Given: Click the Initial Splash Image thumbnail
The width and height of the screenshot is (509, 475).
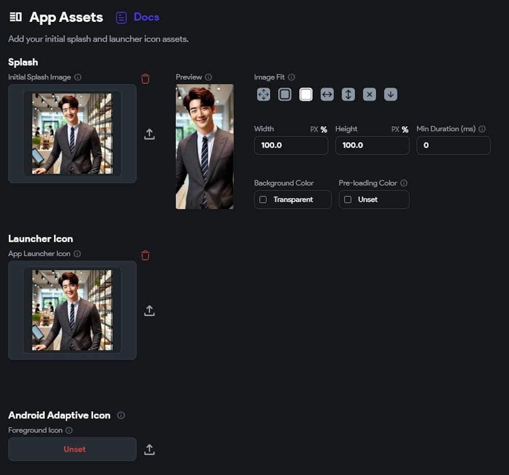Looking at the screenshot, I should coord(72,133).
